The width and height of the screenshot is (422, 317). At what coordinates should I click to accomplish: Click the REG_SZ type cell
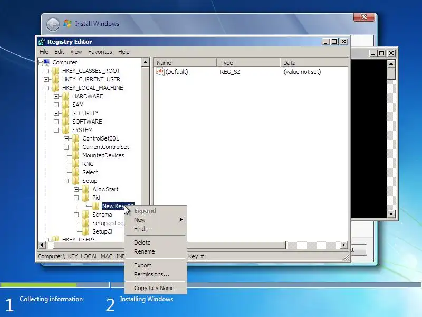click(x=230, y=72)
